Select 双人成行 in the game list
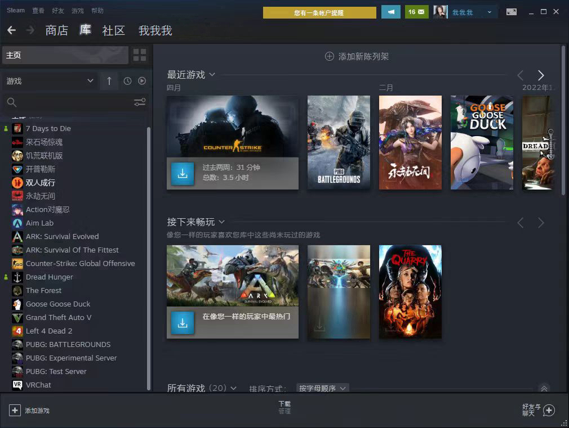Viewport: 569px width, 428px height. [40, 183]
